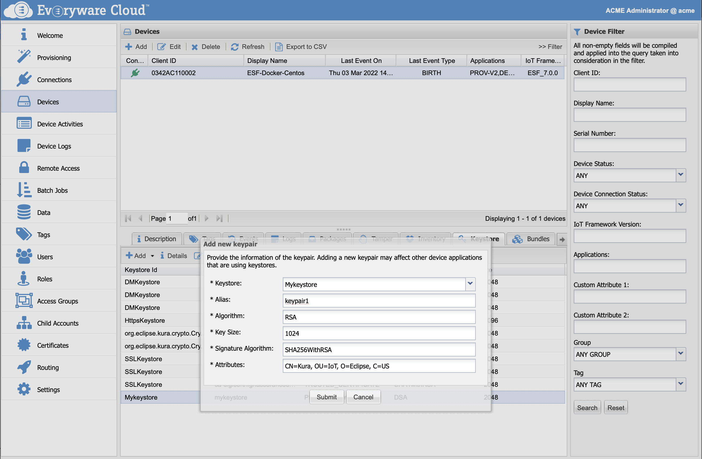Click the page number field
The width and height of the screenshot is (702, 459).
177,218
